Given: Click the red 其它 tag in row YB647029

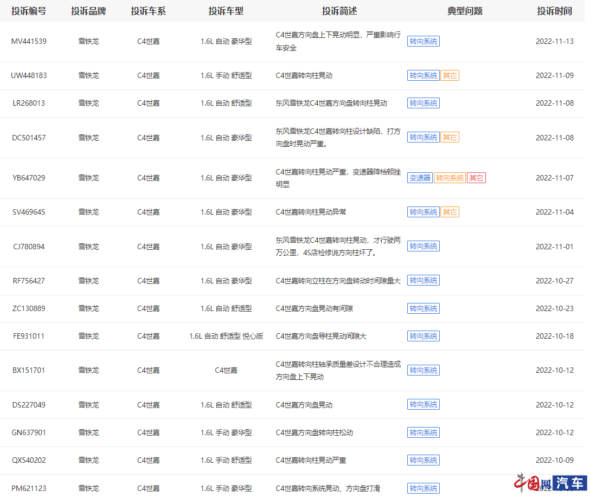Looking at the screenshot, I should [476, 177].
